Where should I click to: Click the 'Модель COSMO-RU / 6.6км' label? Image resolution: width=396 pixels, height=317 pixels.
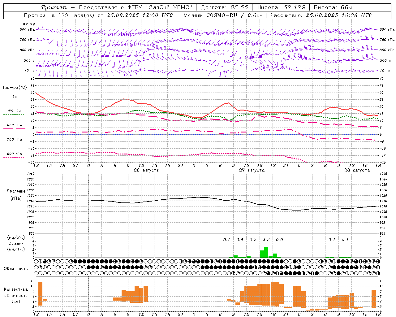coord(223,15)
